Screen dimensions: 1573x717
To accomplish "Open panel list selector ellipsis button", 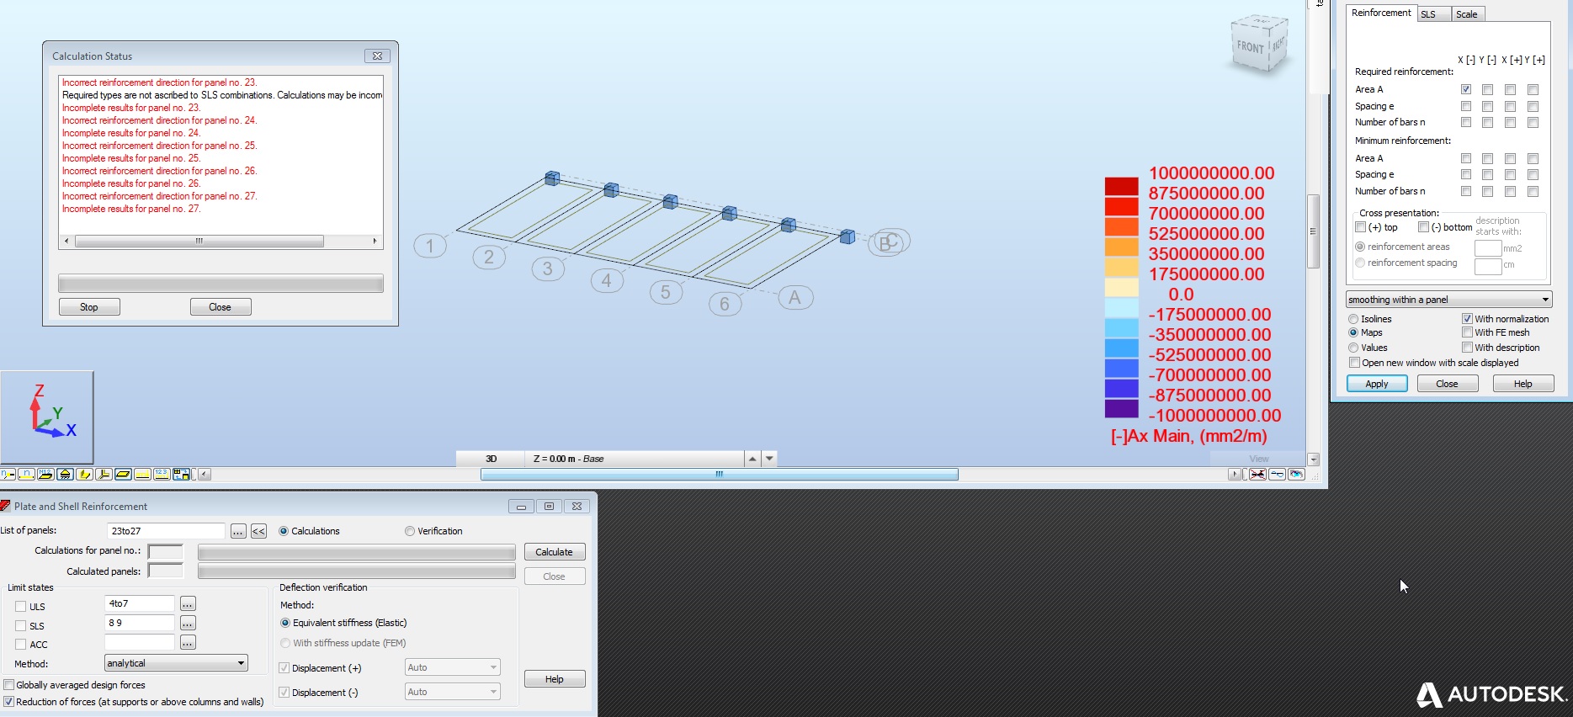I will (x=238, y=531).
